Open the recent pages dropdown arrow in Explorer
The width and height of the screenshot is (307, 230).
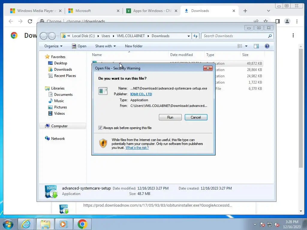[x=58, y=36]
